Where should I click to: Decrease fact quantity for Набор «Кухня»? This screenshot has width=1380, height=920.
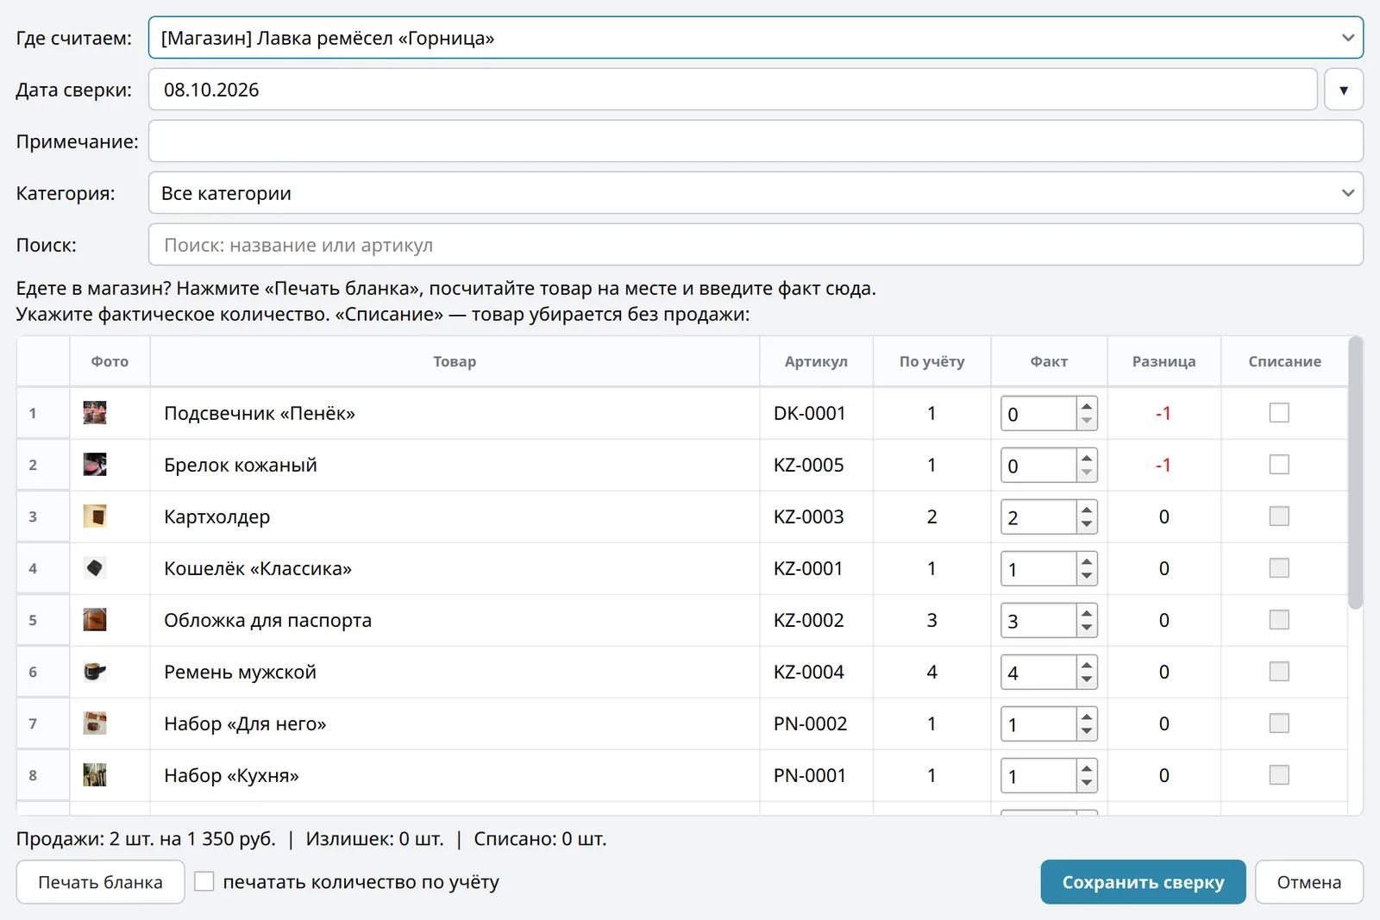click(x=1087, y=783)
